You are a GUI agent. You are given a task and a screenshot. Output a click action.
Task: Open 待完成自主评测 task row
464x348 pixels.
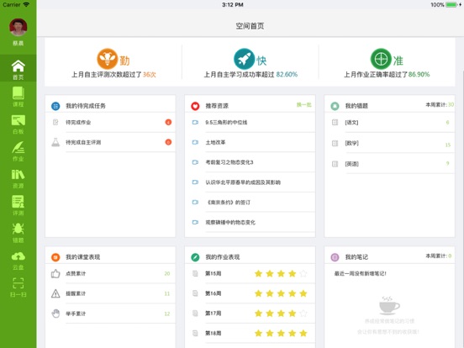(x=110, y=142)
